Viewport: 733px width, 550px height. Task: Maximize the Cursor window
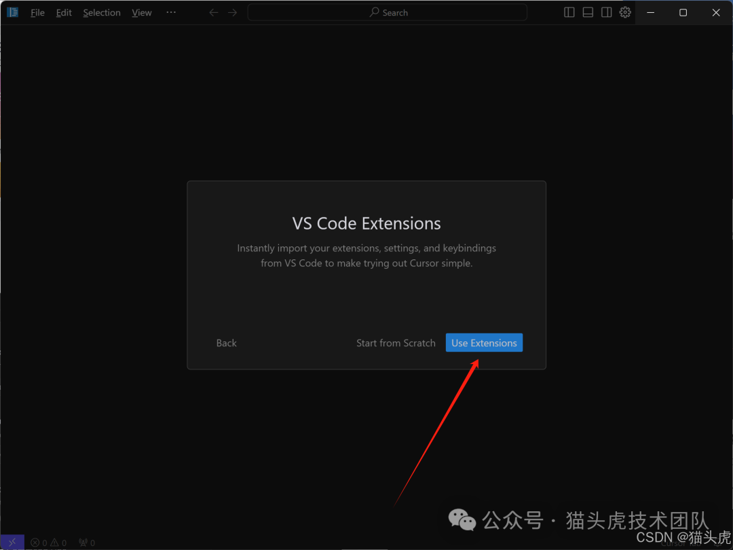(683, 13)
